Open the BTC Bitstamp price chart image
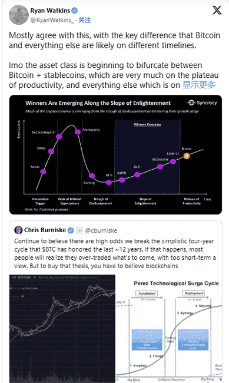Viewport: 229px width, 383px height. 62,329
